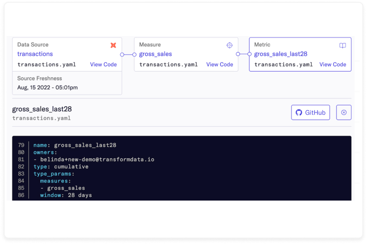Open the gross_sales measure link

[155, 54]
